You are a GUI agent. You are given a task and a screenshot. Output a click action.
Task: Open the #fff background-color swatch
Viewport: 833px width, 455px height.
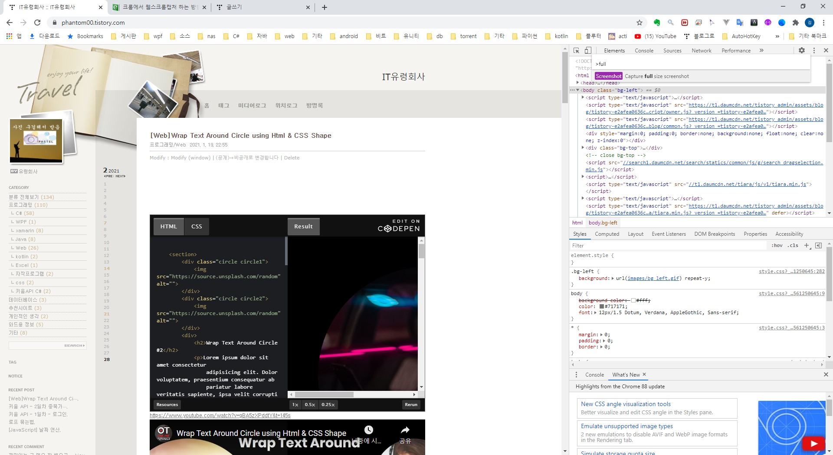tap(633, 300)
